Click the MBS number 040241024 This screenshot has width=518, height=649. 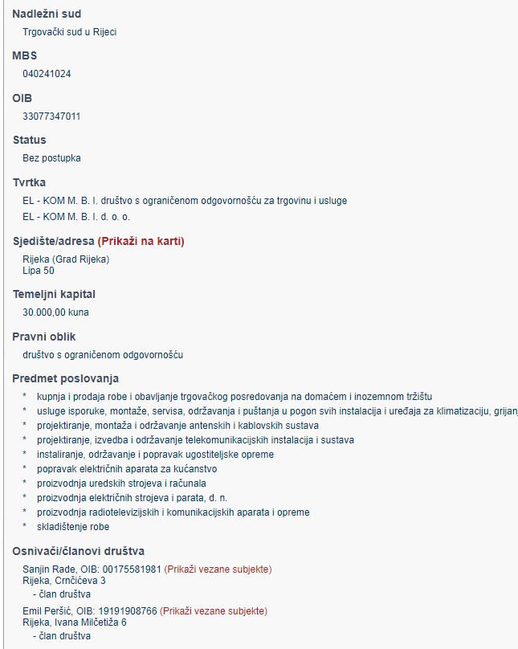47,74
